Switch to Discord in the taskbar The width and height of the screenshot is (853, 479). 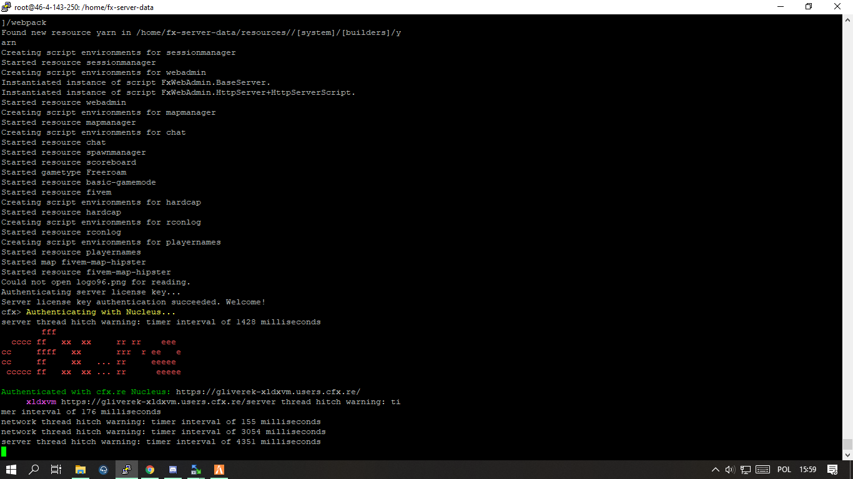coord(173,470)
